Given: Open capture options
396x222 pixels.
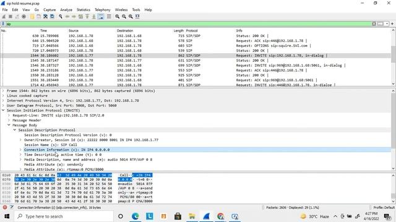Looking at the screenshot, I should click(x=24, y=17).
